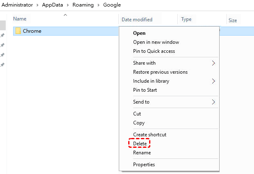
Task: Choose Create shortcut
Action: tap(150, 135)
